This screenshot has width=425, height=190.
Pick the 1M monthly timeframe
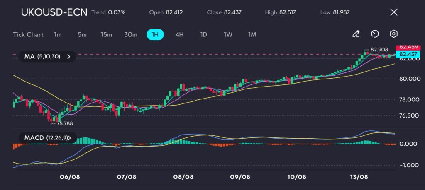252,35
